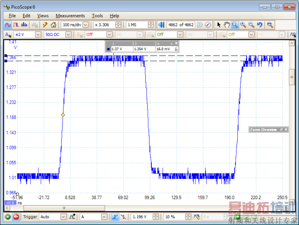Click the vertical scrollbar thumb
The image size is (299, 225).
pos(292,77)
